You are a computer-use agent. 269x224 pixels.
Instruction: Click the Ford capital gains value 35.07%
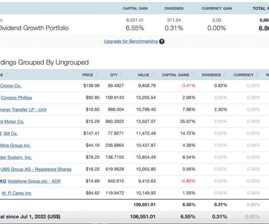[x=188, y=122]
